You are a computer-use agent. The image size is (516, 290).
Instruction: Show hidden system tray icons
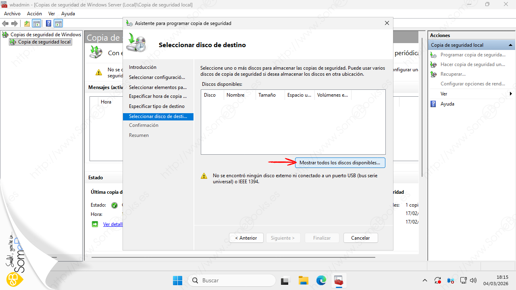[x=424, y=280]
